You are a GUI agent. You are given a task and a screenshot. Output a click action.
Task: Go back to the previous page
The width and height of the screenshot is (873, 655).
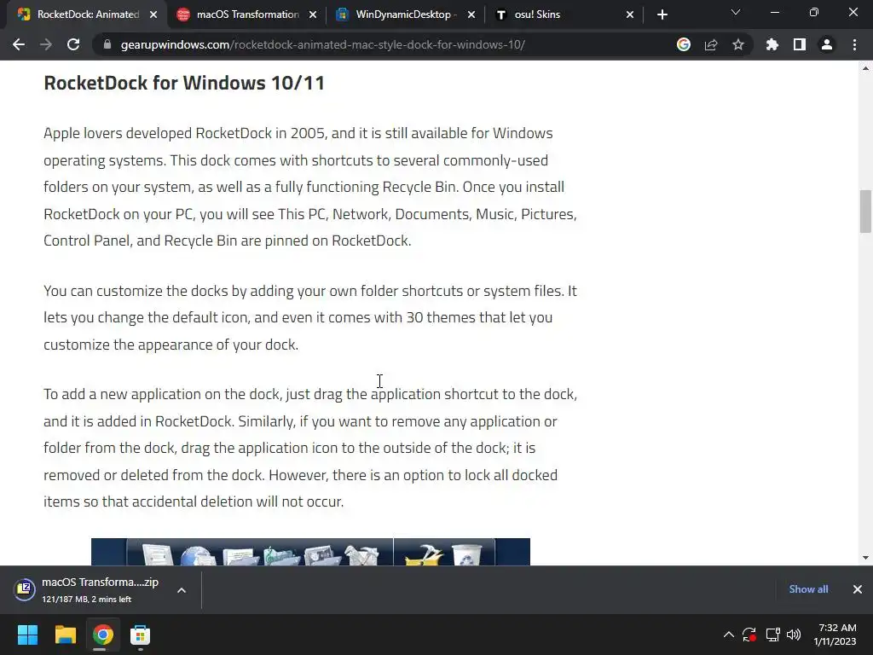point(19,44)
